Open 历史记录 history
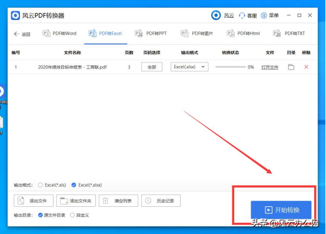Viewport: 326px width, 234px height. [161, 200]
